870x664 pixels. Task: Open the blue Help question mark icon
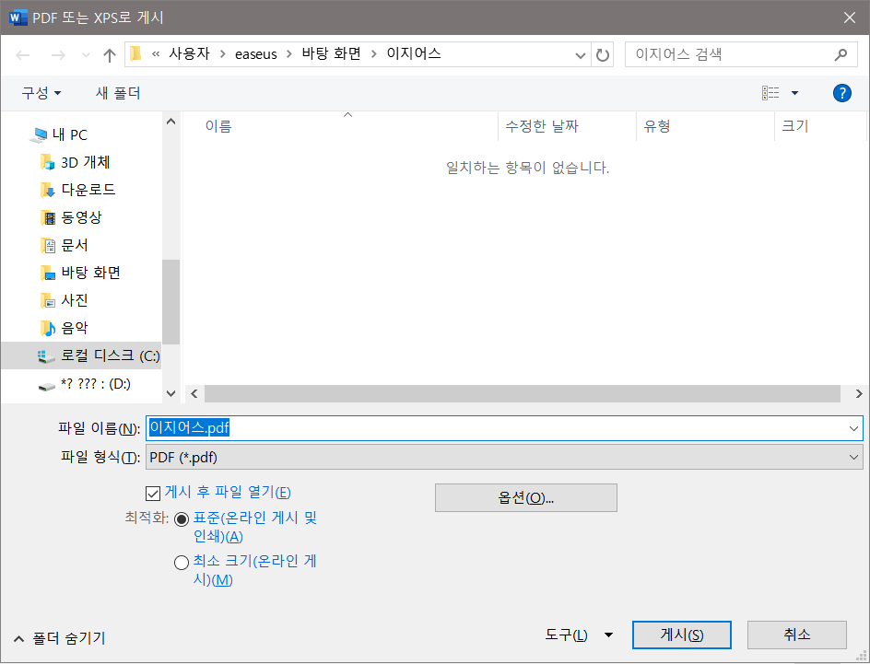[841, 93]
